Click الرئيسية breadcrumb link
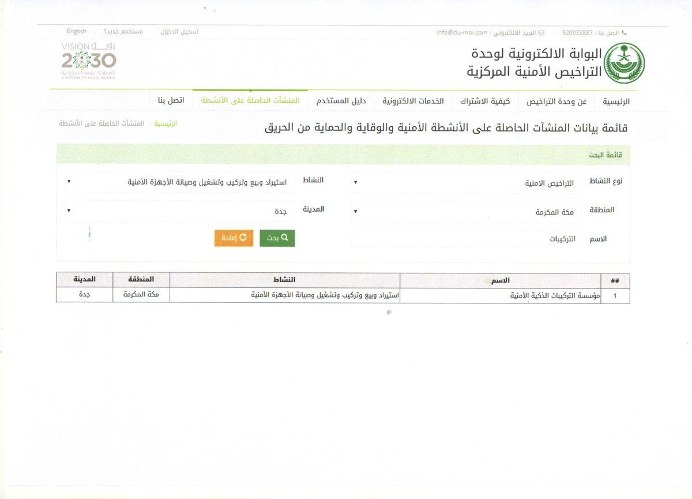Screen dimensions: 692x499 click(x=166, y=123)
